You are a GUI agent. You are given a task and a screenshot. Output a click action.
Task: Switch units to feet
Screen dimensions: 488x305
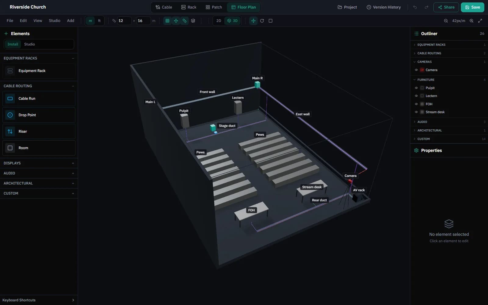point(99,21)
